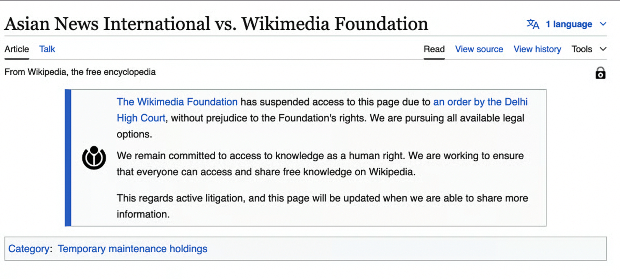Click the High Court link text
This screenshot has width=620, height=279.
pyautogui.click(x=141, y=118)
